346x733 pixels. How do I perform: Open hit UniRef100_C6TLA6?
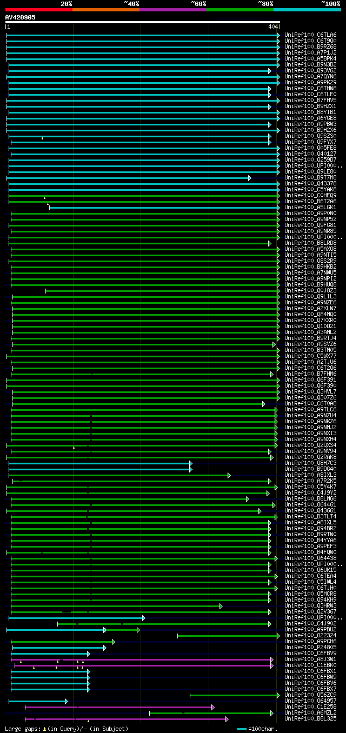(x=310, y=35)
